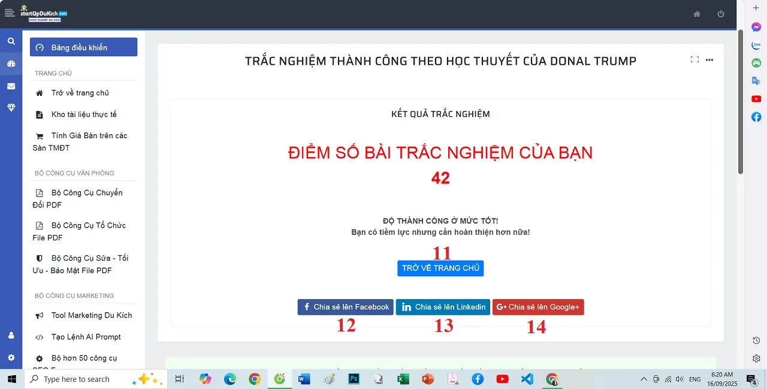The image size is (767, 389).
Task: Open Tool Marketing Du Kích
Action: click(x=83, y=315)
